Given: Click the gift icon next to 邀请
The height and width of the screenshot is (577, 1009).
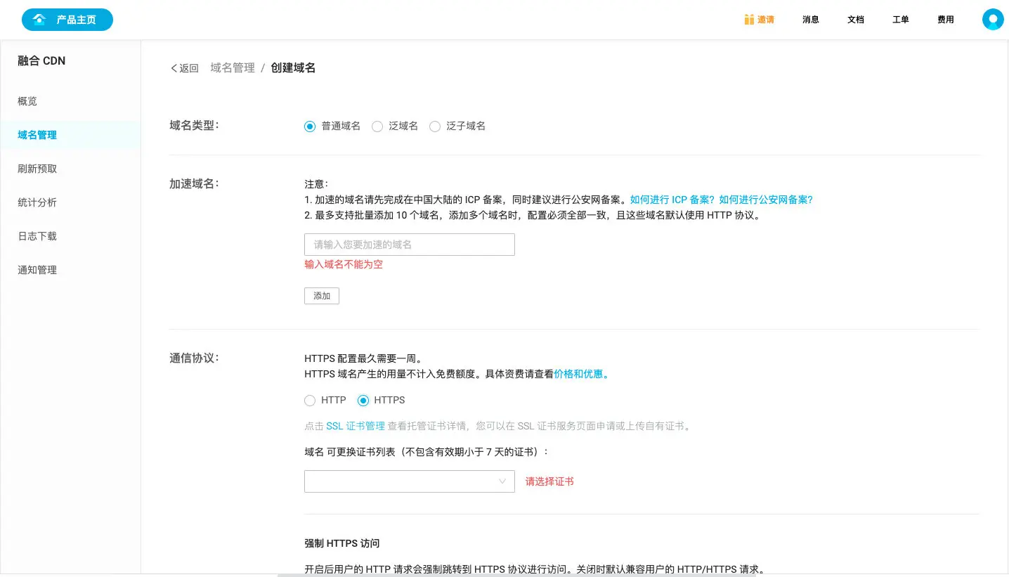Looking at the screenshot, I should 749,20.
